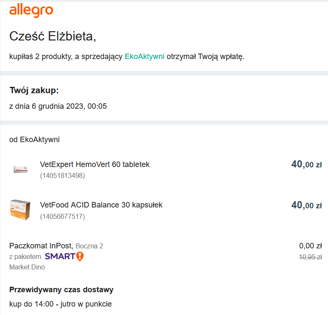
Task: Click the Przewidywany czas dostawy heading
Action: click(x=61, y=290)
